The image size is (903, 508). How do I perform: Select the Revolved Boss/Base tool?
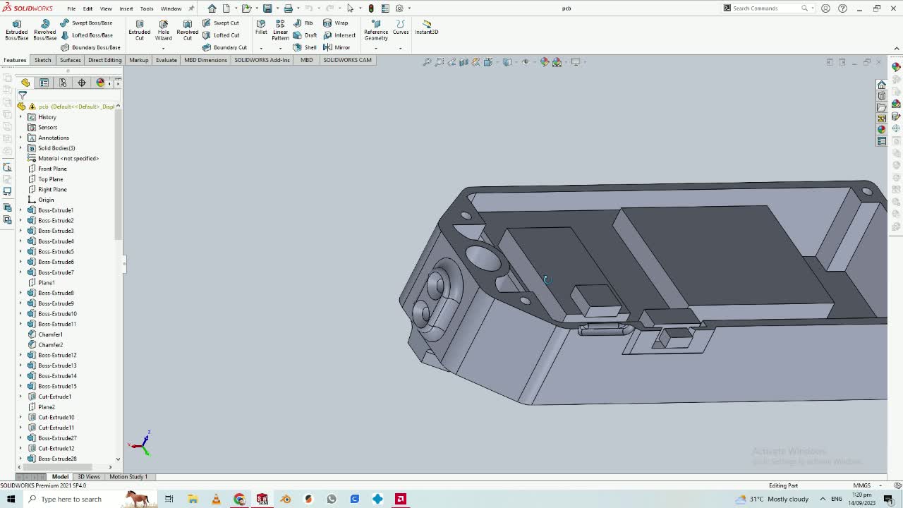point(44,30)
